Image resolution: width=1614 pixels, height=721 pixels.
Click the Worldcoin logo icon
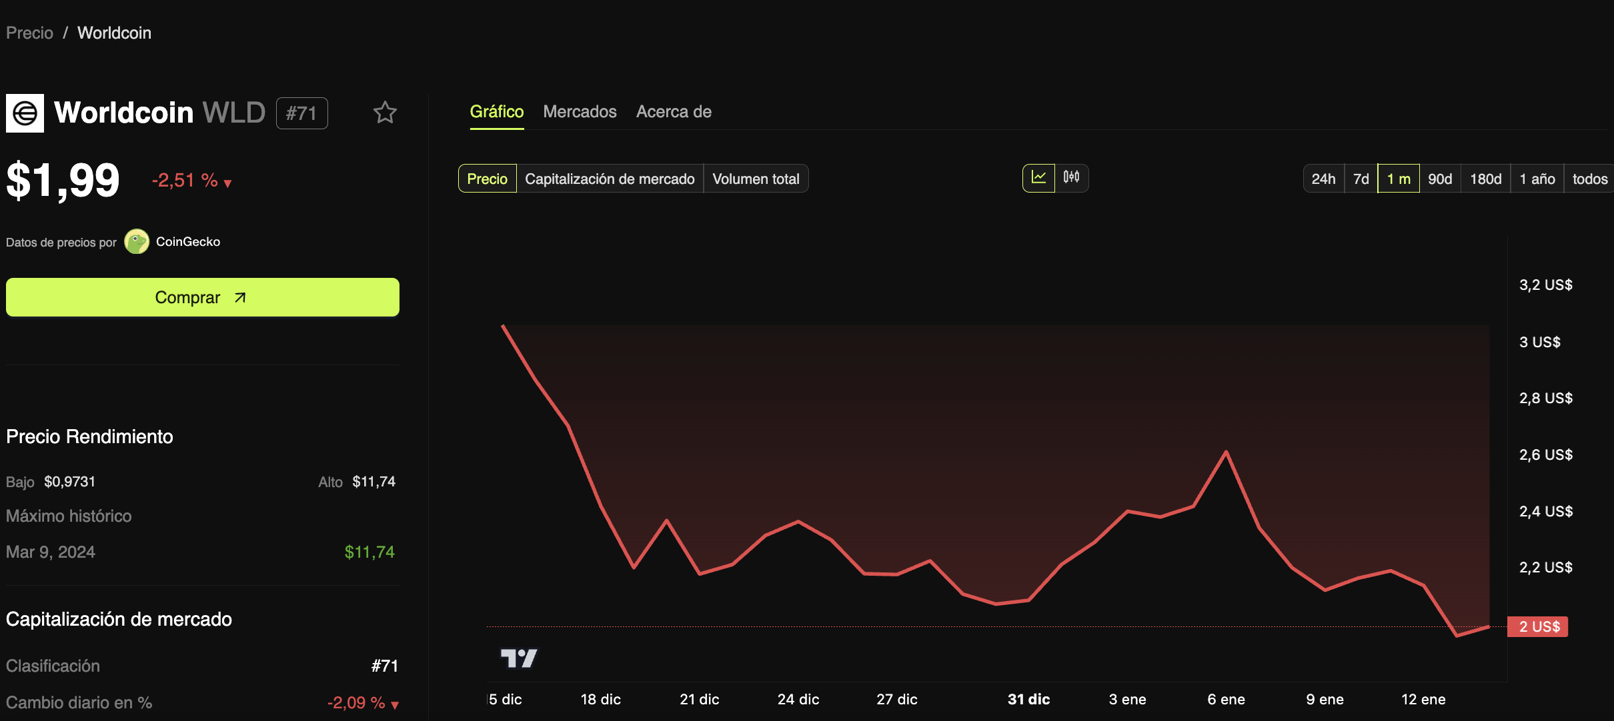point(25,113)
